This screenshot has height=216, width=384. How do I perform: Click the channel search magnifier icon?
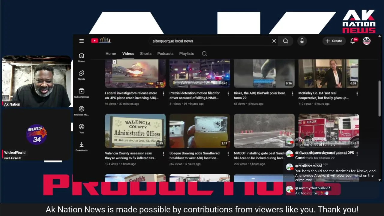204,53
